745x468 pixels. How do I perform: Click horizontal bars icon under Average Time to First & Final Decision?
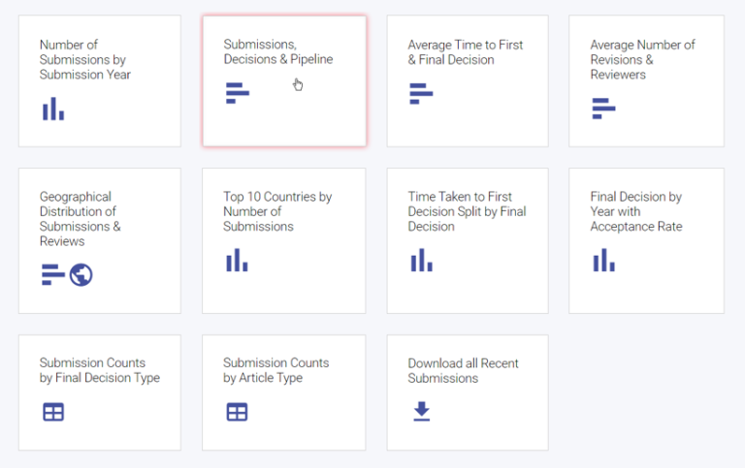pos(421,94)
